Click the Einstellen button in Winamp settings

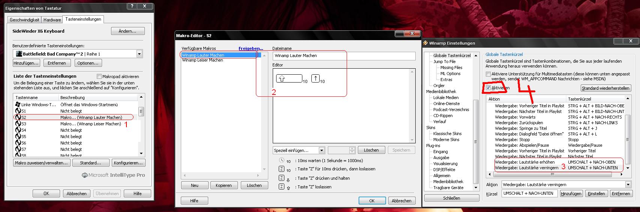(x=596, y=194)
